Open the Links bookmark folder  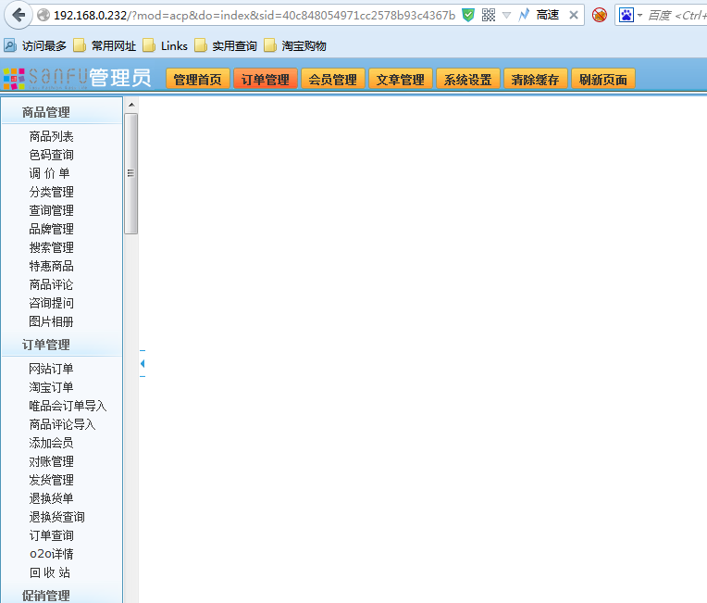[x=165, y=45]
